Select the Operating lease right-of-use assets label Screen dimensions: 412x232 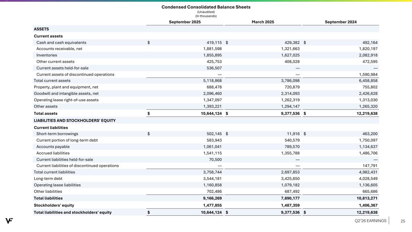66,100
